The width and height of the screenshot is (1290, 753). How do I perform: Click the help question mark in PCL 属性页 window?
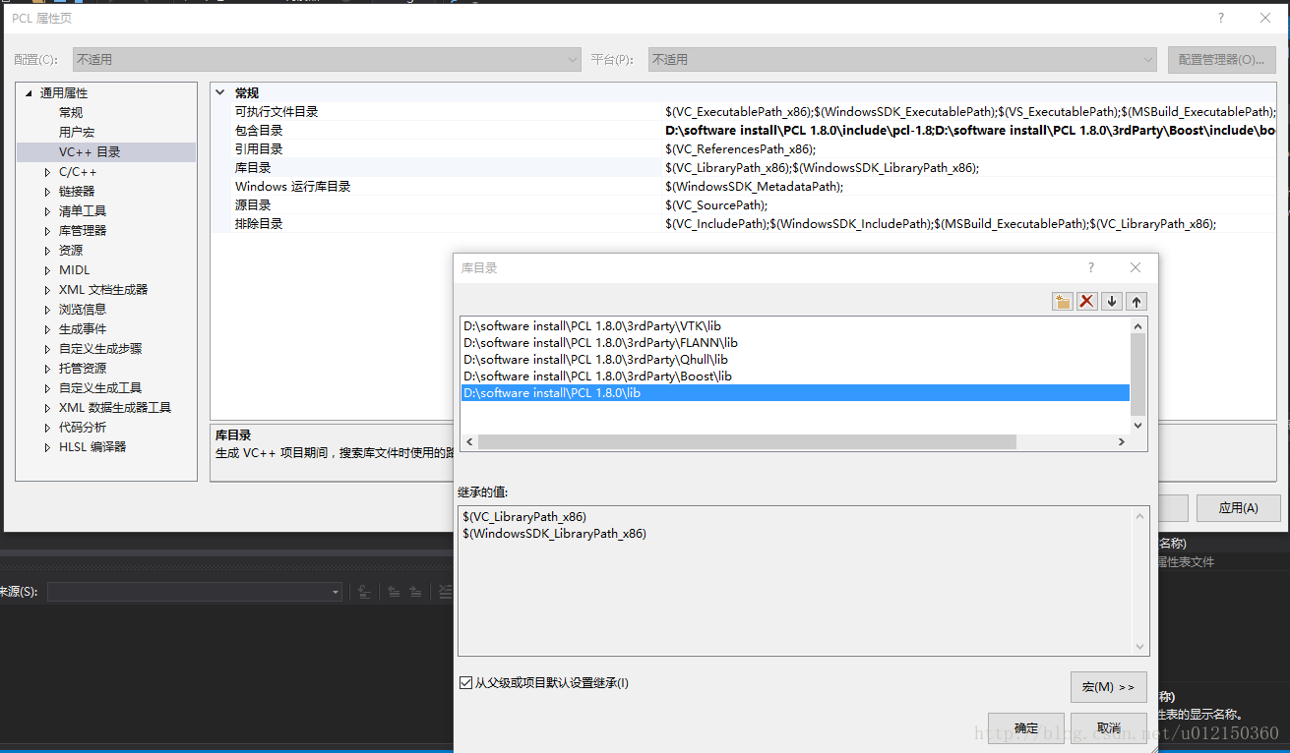pyautogui.click(x=1221, y=18)
